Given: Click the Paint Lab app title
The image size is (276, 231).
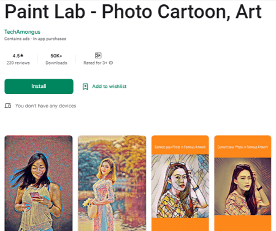Looking at the screenshot, I should (x=133, y=12).
